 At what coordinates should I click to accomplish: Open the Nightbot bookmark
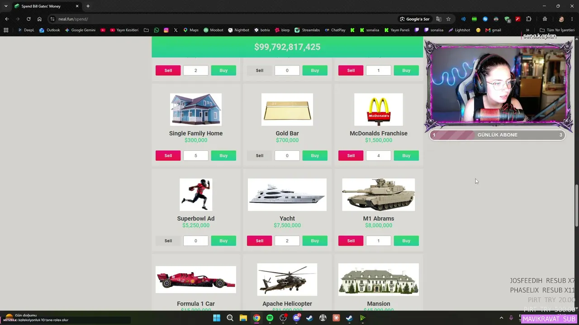(x=238, y=30)
